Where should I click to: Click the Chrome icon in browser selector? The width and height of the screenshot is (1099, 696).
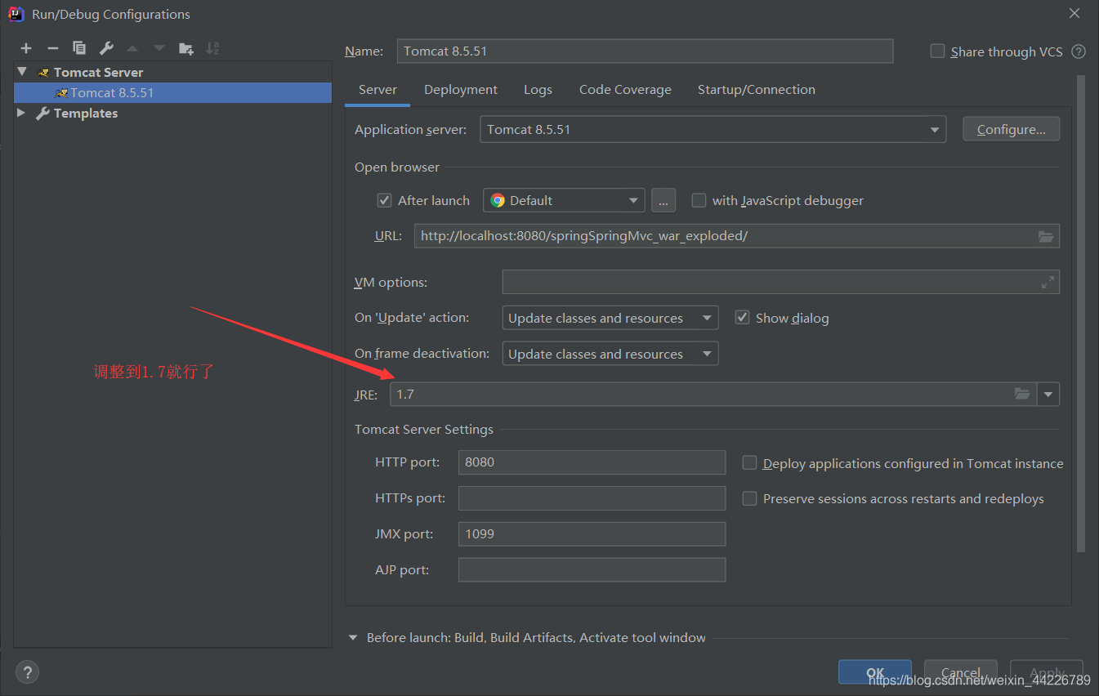[x=498, y=200]
